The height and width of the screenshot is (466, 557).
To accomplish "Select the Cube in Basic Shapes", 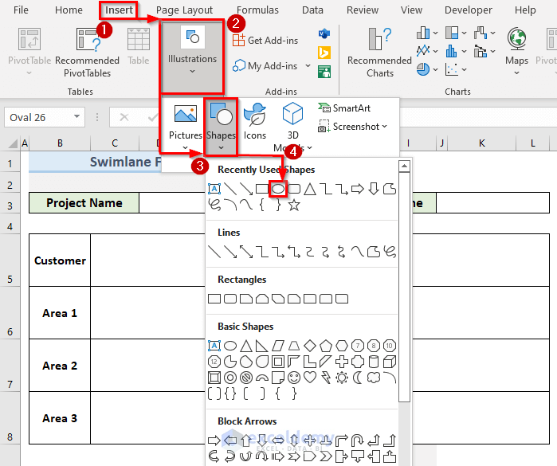I will tap(390, 362).
